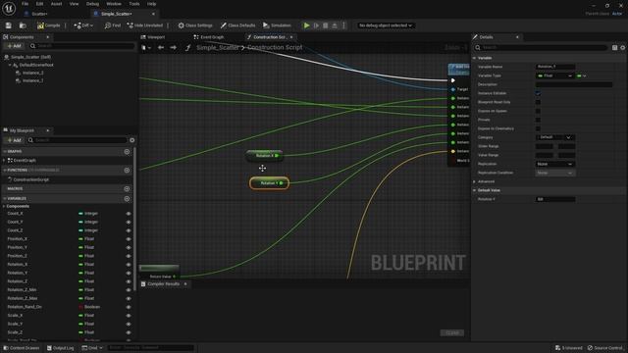Select the Rotation X node in graph
This screenshot has width=628, height=353.
pos(265,156)
